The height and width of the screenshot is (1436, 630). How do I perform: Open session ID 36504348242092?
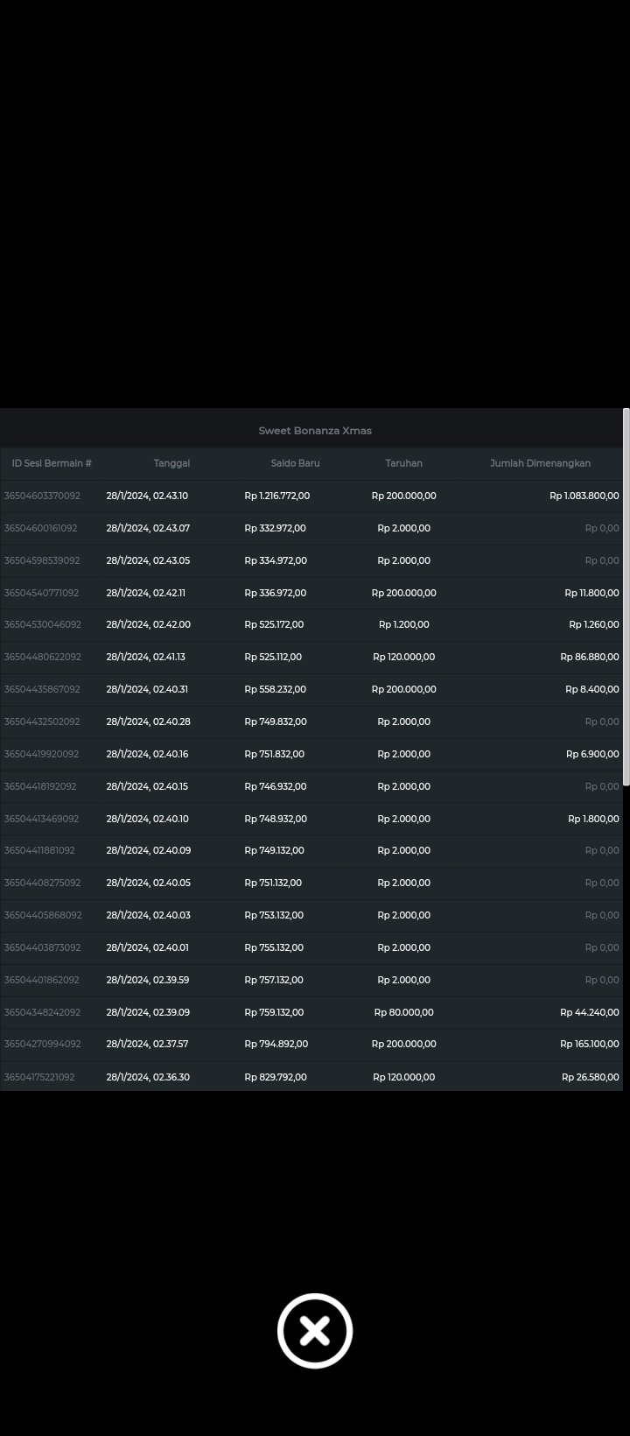[x=42, y=1012]
